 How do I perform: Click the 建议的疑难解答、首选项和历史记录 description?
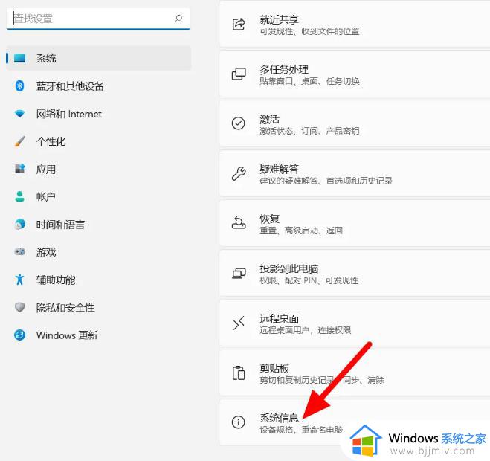pyautogui.click(x=326, y=181)
